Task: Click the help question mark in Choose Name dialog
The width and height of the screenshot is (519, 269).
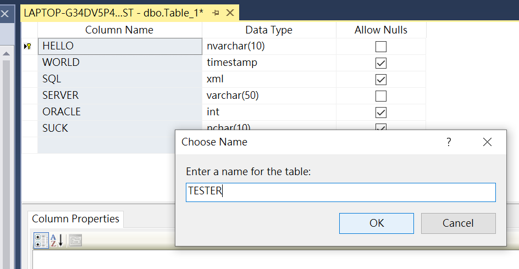Action: coord(449,142)
